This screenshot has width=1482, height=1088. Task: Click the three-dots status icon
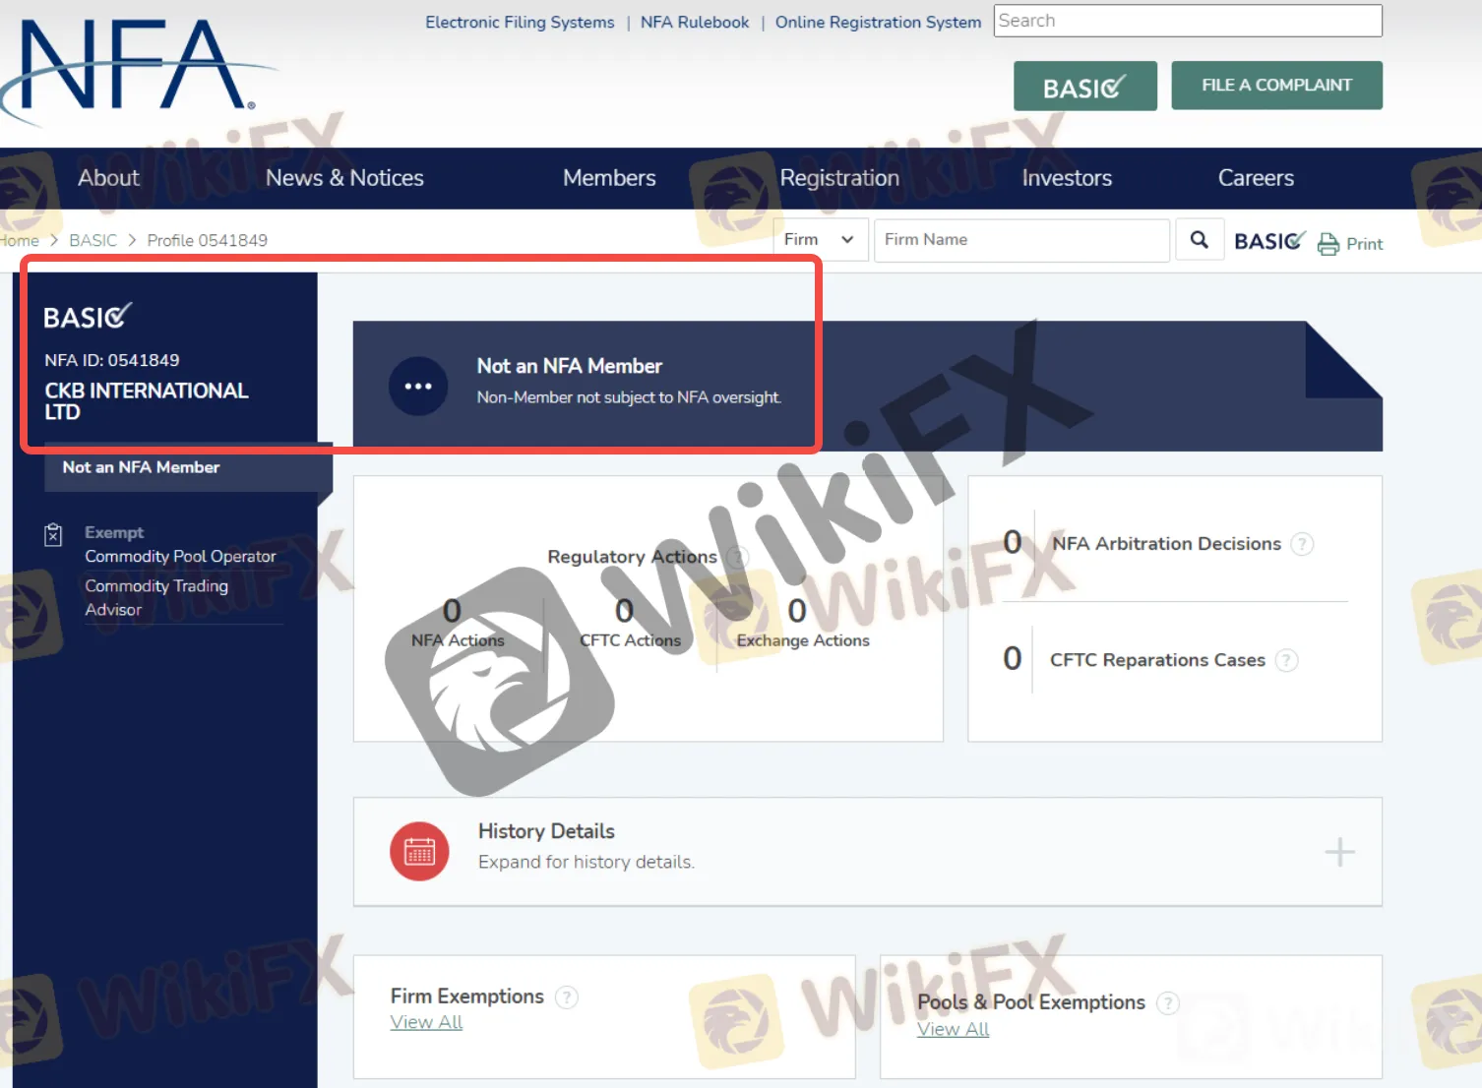point(418,386)
